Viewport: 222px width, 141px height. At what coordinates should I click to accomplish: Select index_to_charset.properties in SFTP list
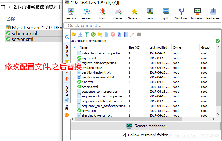(101, 53)
